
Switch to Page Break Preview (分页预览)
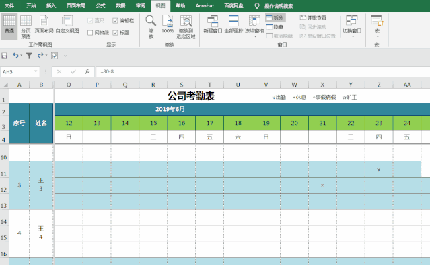tap(26, 27)
